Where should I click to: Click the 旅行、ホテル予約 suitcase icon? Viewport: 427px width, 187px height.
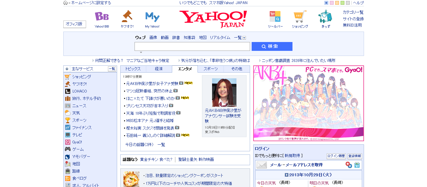[67, 99]
